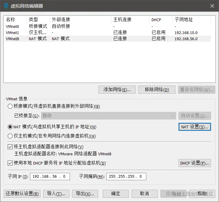This screenshot has width=219, height=202.
Task: Open DHCP 设置 dialog
Action: (x=195, y=163)
